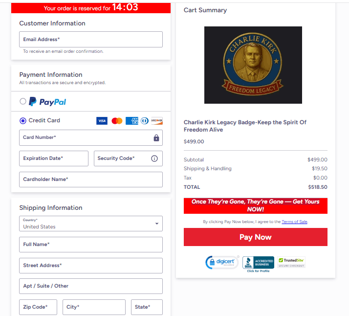The height and width of the screenshot is (316, 349).
Task: Click the Zip Code input field
Action: 38,307
